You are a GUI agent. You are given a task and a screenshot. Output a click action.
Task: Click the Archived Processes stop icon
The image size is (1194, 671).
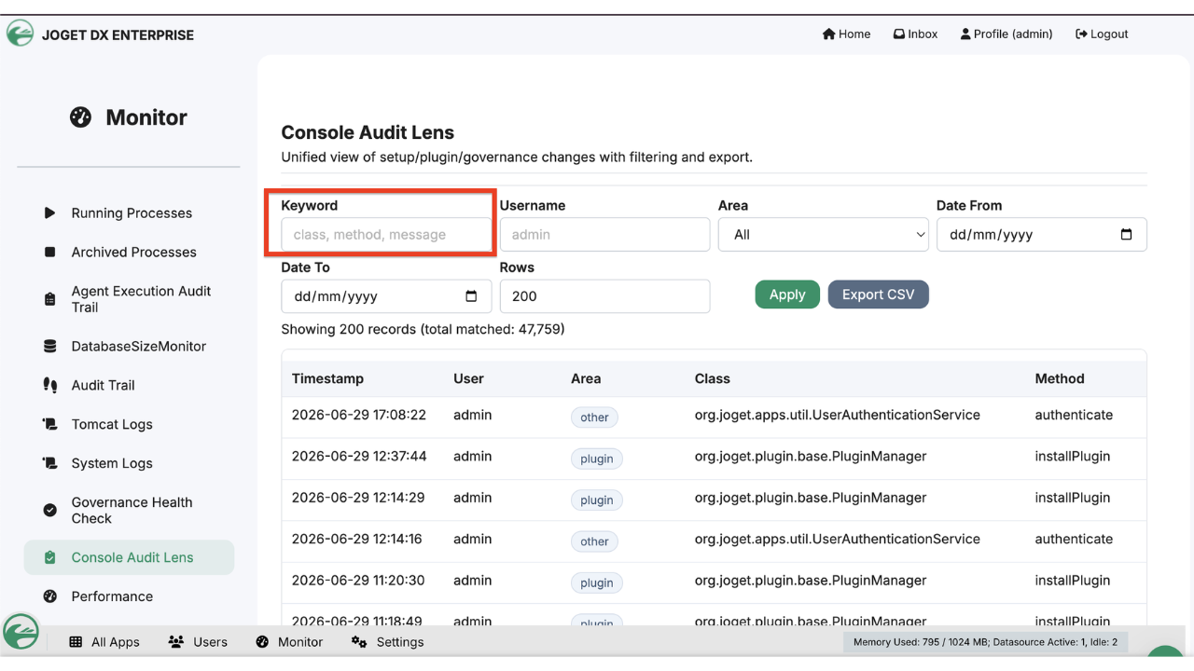pos(49,253)
